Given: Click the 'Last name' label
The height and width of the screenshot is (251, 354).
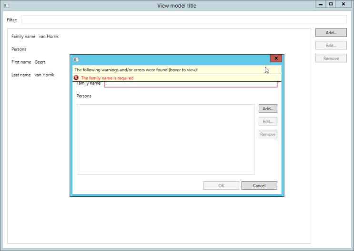Looking at the screenshot, I should (21, 75).
